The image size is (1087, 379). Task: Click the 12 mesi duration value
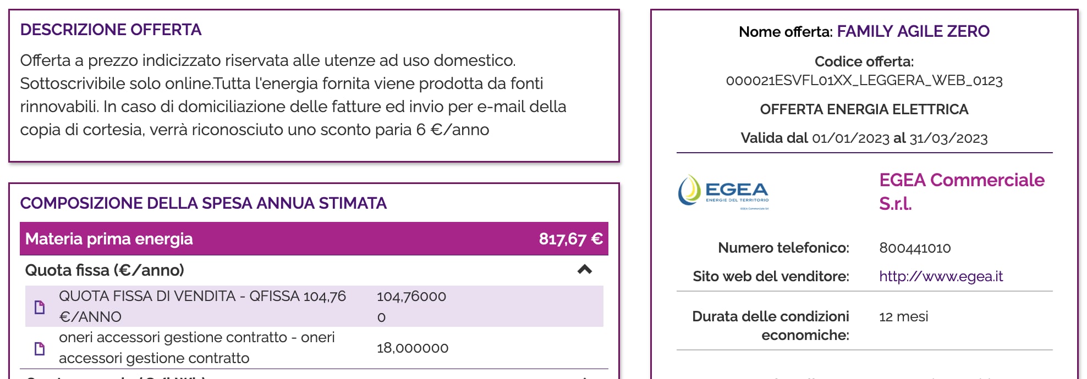pos(903,317)
